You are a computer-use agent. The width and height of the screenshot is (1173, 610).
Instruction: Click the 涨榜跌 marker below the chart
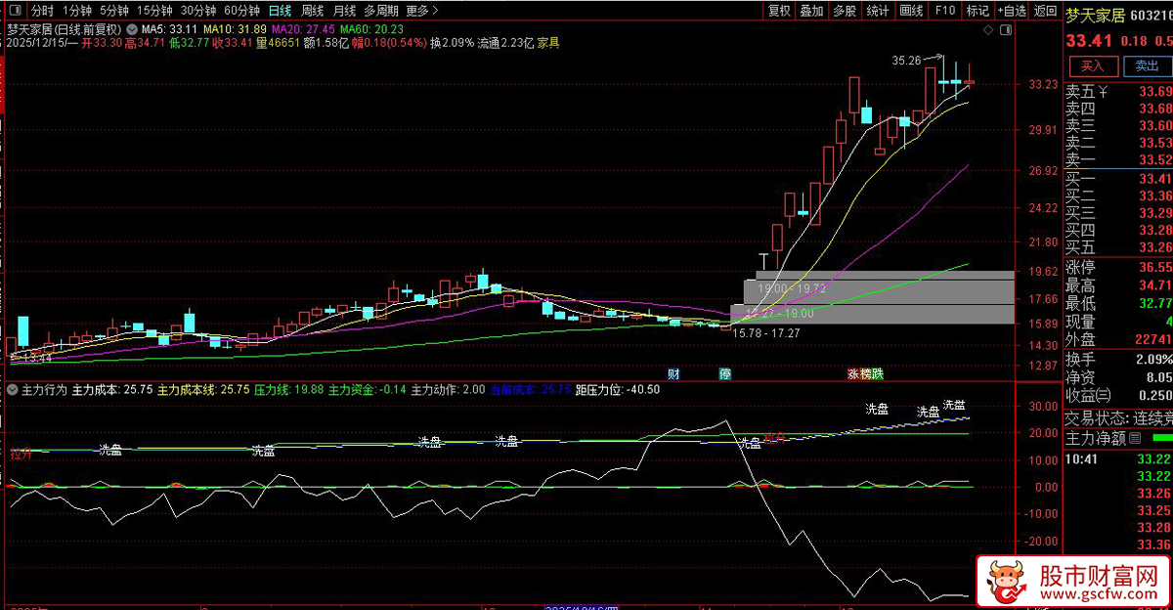pyautogui.click(x=865, y=373)
